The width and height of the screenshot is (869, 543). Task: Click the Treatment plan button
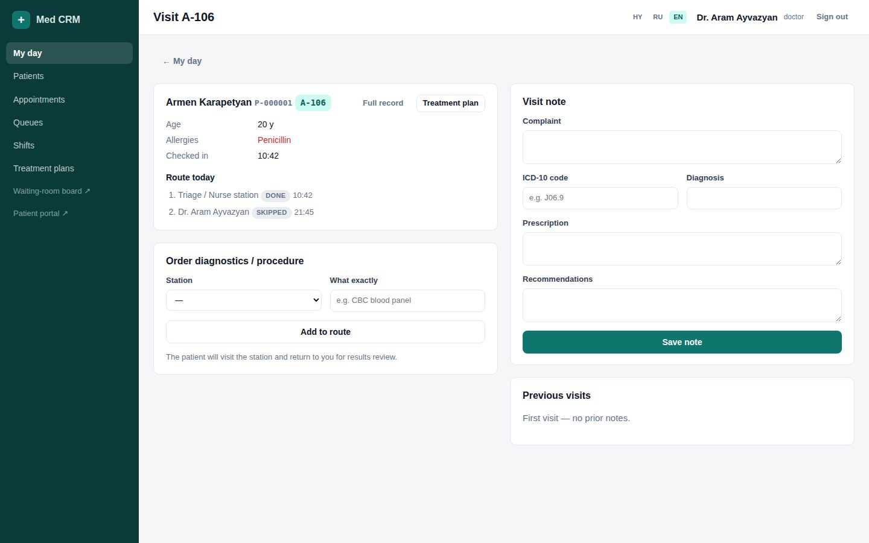pyautogui.click(x=451, y=103)
